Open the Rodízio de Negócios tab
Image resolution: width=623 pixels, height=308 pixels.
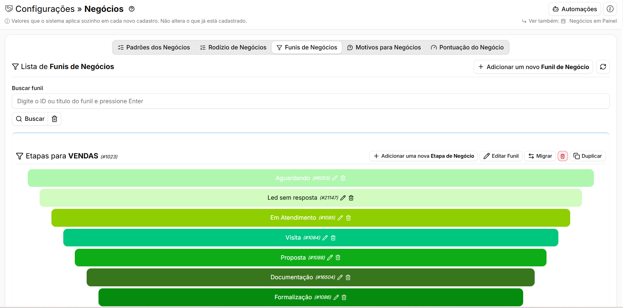[233, 47]
